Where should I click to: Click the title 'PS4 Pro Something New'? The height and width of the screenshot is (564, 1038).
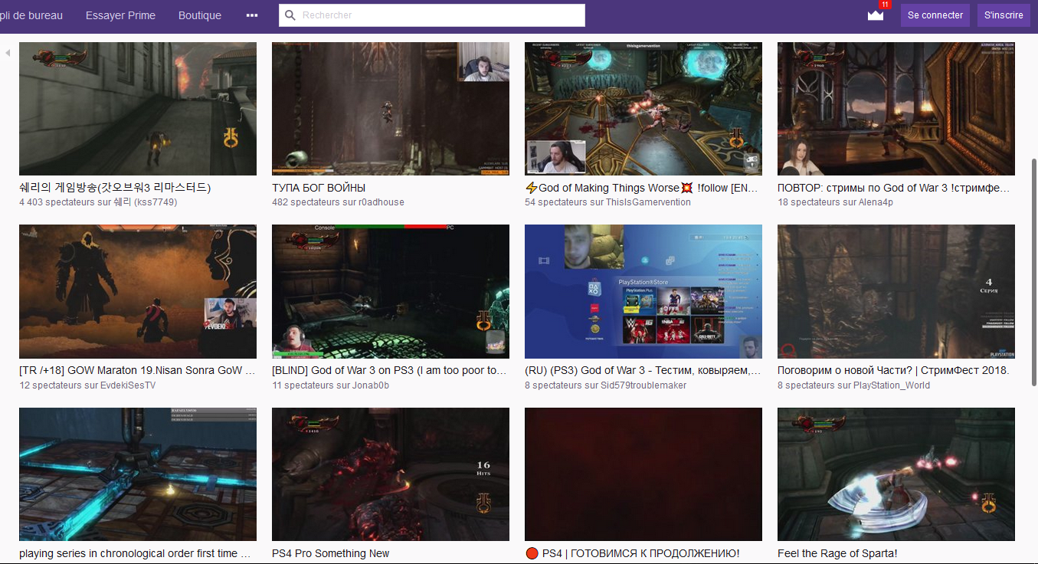331,553
